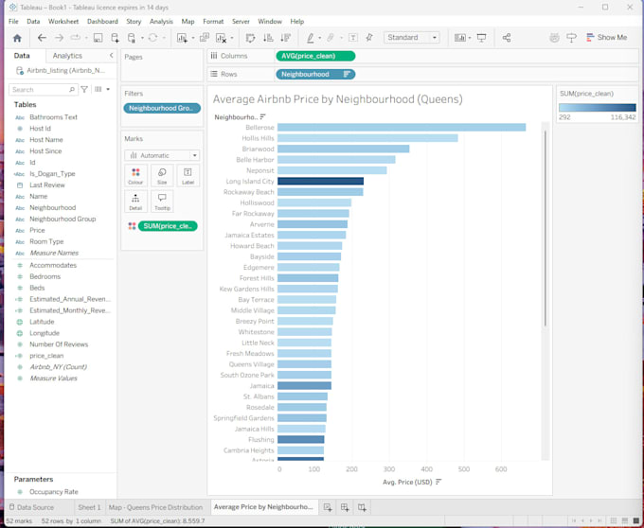The image size is (644, 528).
Task: Click the AVG(price_clean) pill on Columns
Action: (x=315, y=56)
